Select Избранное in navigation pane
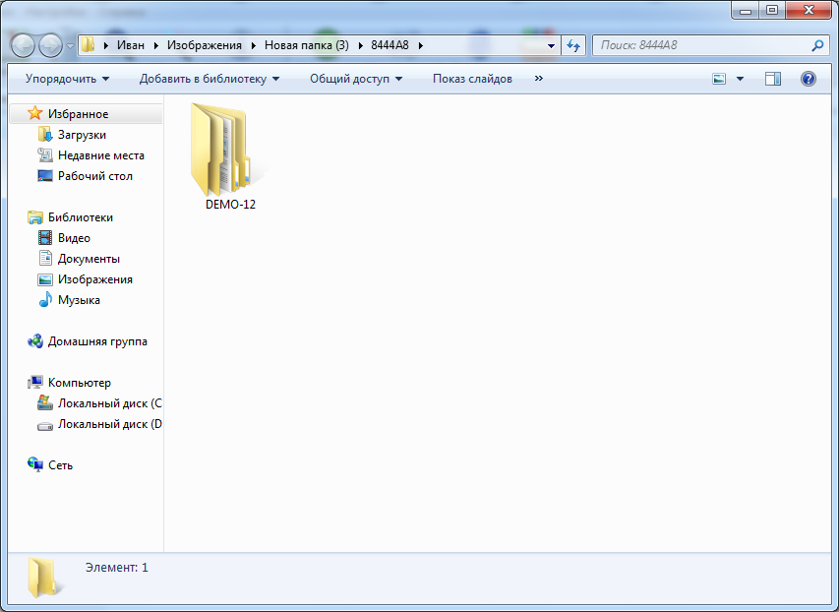This screenshot has width=839, height=612. pos(86,113)
